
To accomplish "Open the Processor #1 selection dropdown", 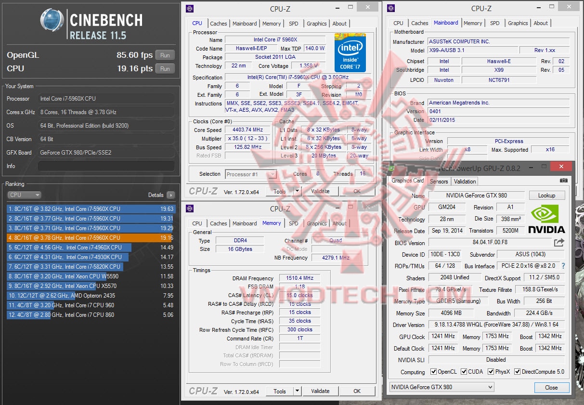I will (250, 174).
